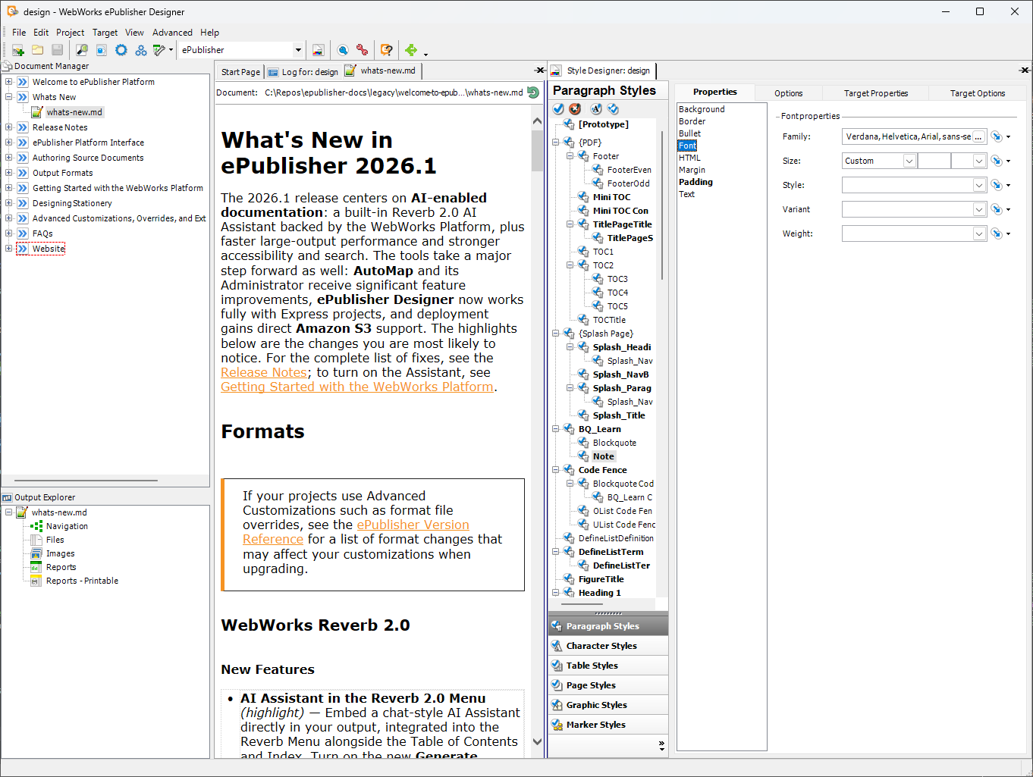
Task: Click the override icon next to Style field
Action: click(x=997, y=185)
